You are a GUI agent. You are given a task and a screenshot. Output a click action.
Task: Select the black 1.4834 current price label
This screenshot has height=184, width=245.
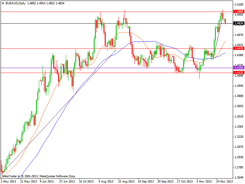pyautogui.click(x=239, y=23)
